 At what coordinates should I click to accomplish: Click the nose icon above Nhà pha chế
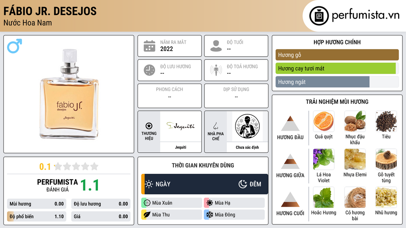(x=215, y=126)
